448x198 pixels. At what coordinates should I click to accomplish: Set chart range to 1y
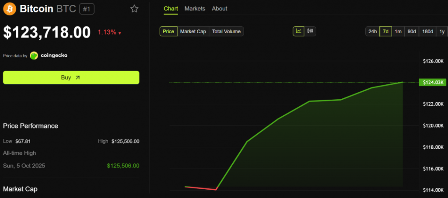coord(442,31)
